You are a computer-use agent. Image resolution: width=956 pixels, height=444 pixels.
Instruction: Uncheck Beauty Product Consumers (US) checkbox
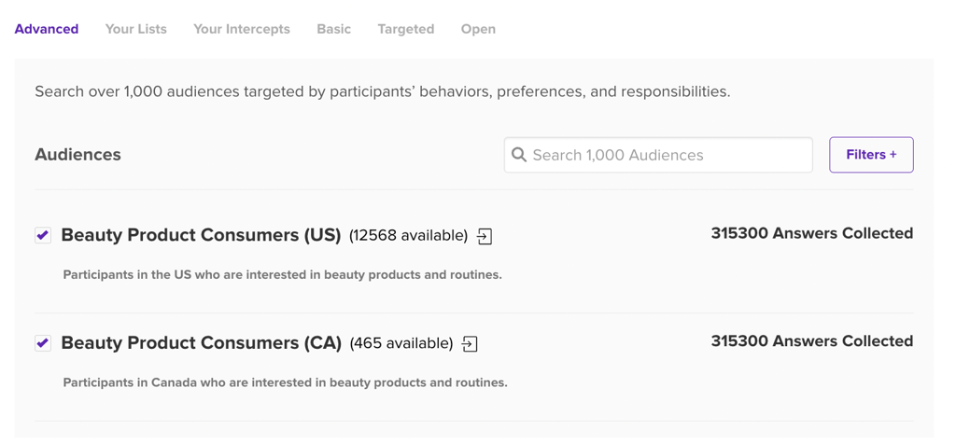(x=43, y=235)
